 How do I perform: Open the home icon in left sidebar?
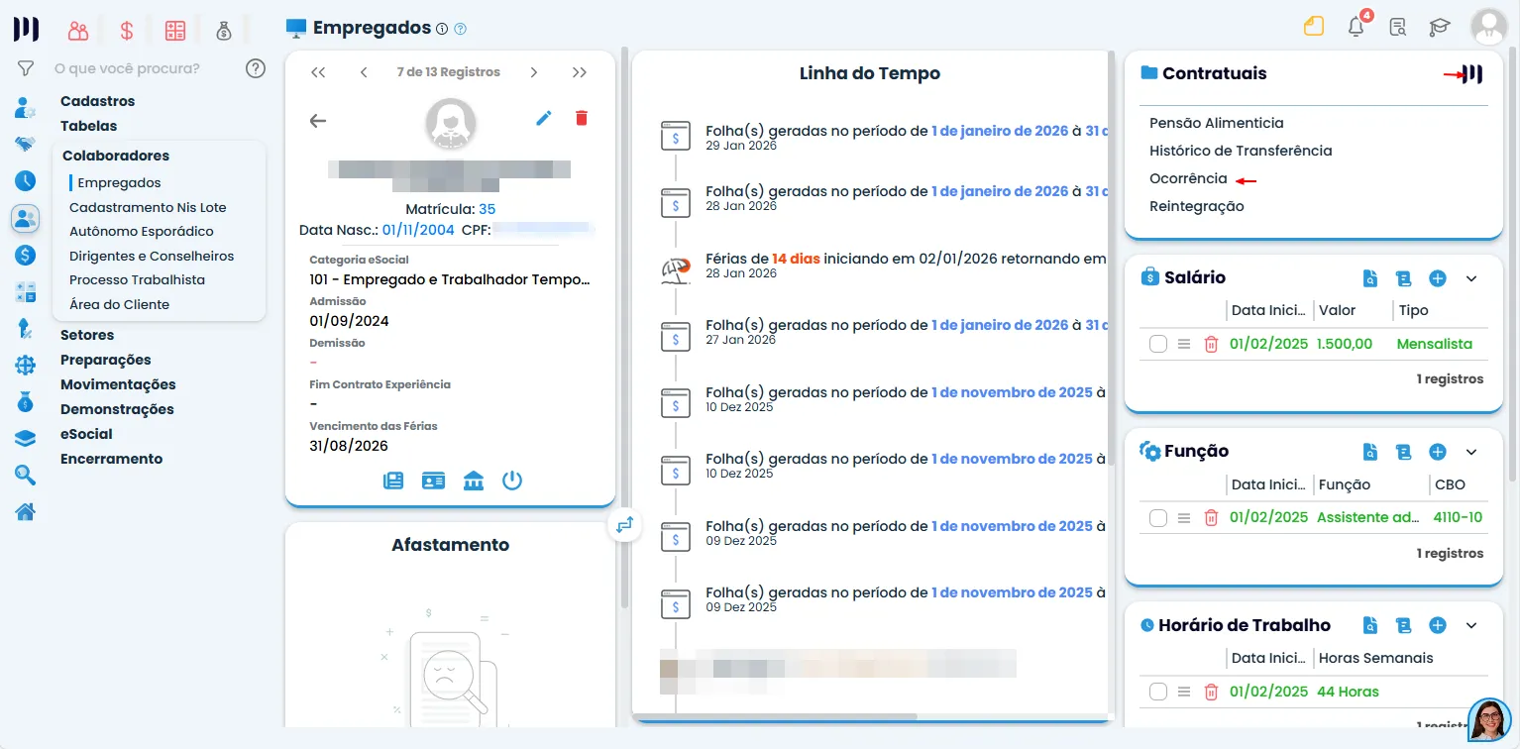click(x=26, y=512)
